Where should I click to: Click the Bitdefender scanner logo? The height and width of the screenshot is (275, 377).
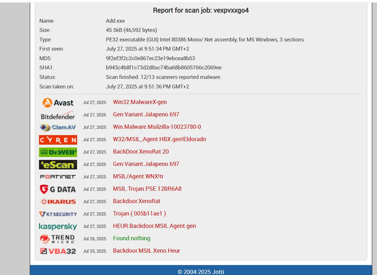[58, 115]
